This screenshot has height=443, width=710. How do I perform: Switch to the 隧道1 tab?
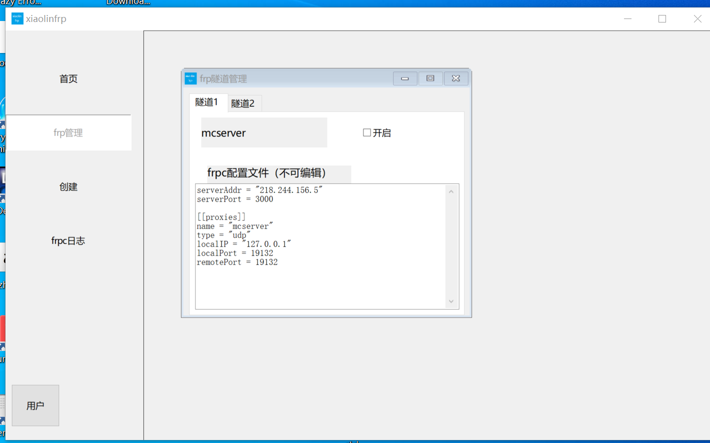207,102
